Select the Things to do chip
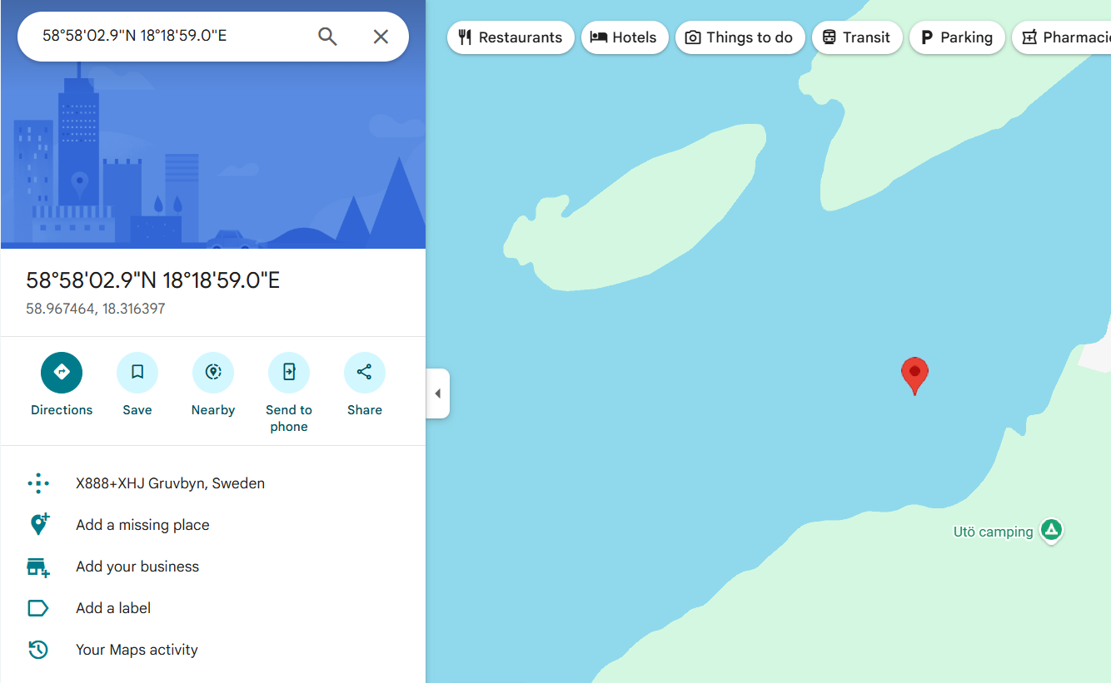The height and width of the screenshot is (683, 1111). tap(740, 37)
